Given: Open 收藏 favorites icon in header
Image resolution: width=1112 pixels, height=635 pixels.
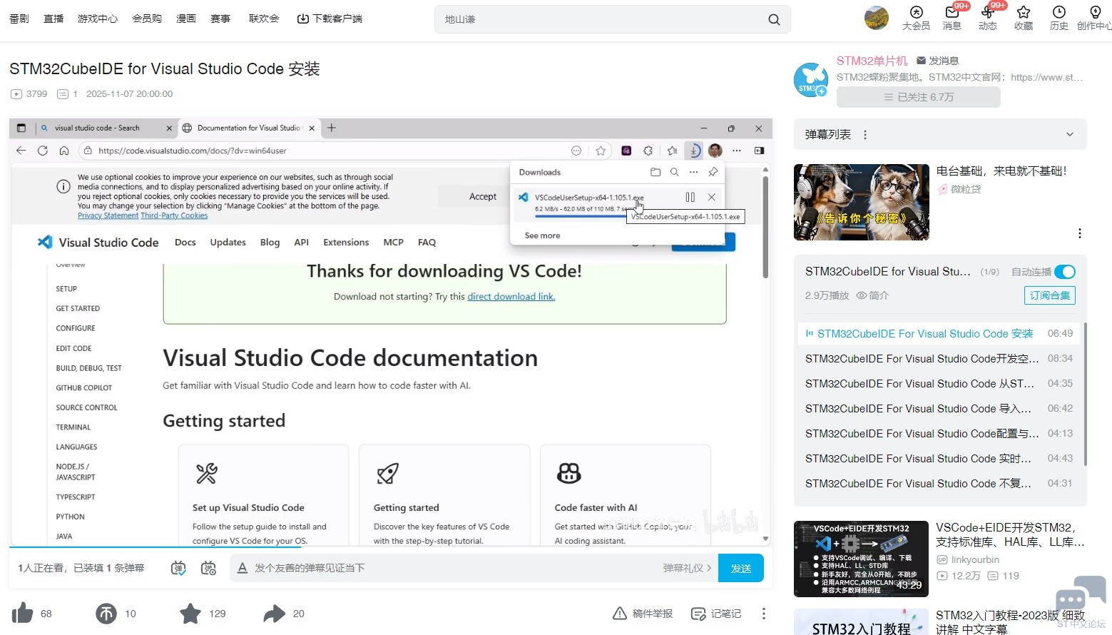Looking at the screenshot, I should click(x=1024, y=18).
